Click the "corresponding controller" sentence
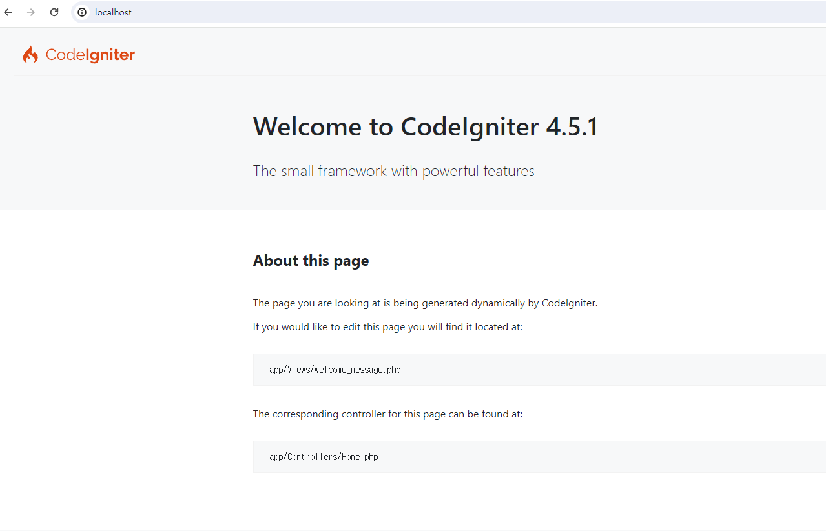 [x=387, y=414]
